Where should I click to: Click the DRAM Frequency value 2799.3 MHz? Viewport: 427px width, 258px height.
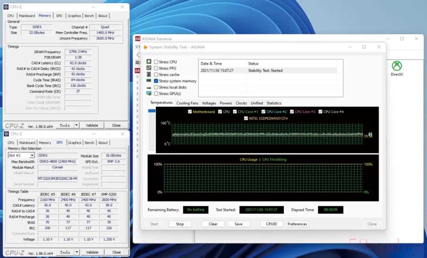point(78,51)
